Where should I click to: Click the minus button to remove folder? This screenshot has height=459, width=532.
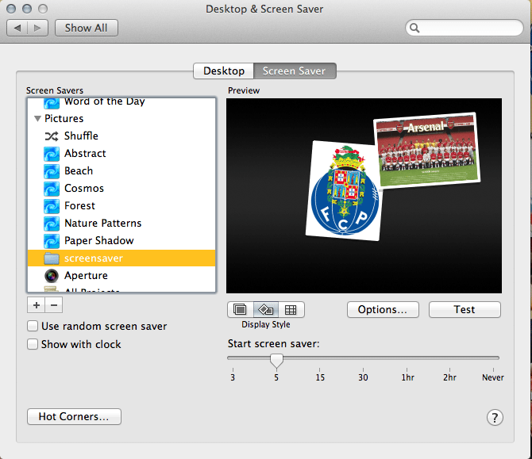click(x=54, y=305)
